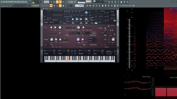
Task: Open LFO 'Sine' shape dropdown
Action: pos(108,45)
